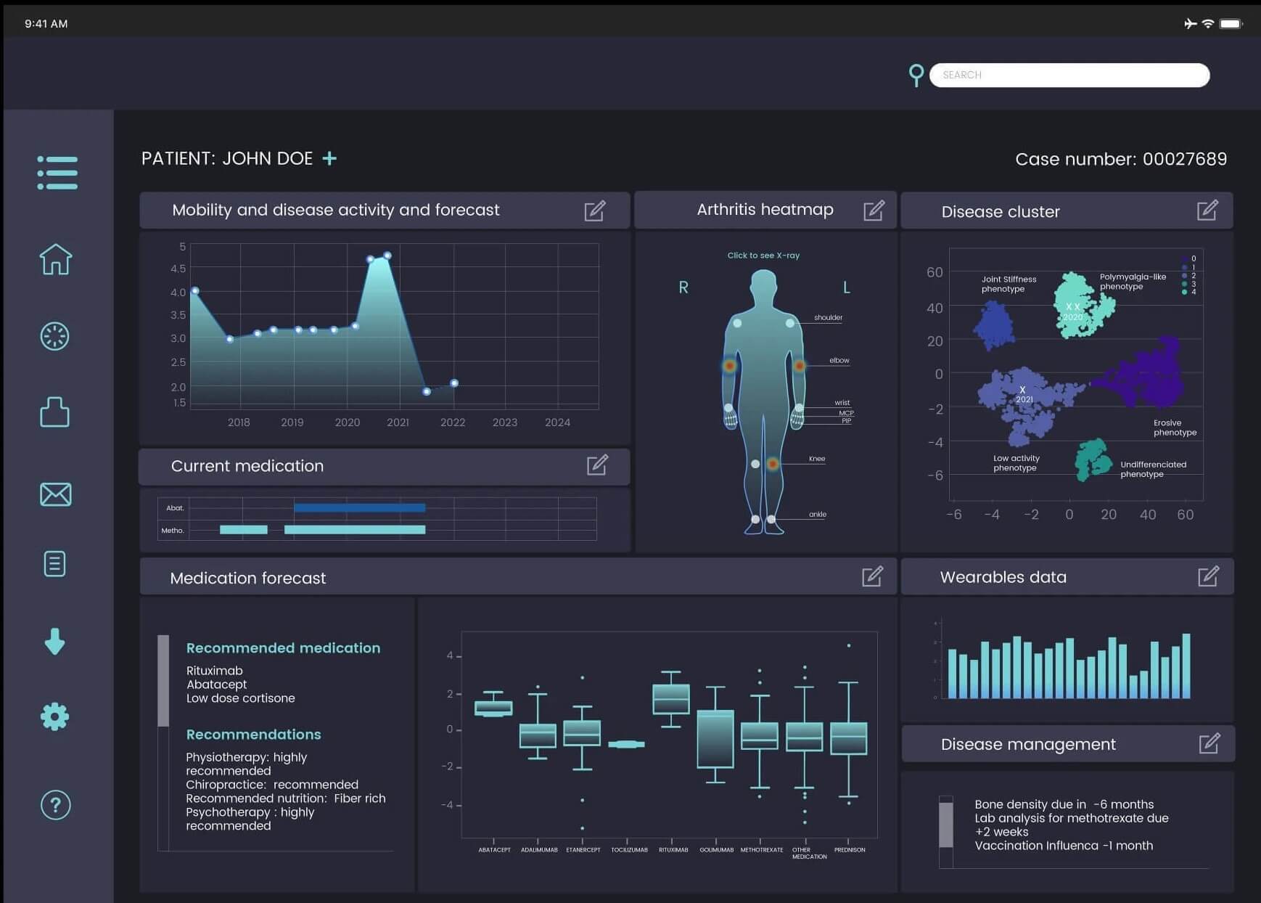Click the dark blue Abat. medication bar
Image resolution: width=1261 pixels, height=903 pixels.
click(x=359, y=508)
